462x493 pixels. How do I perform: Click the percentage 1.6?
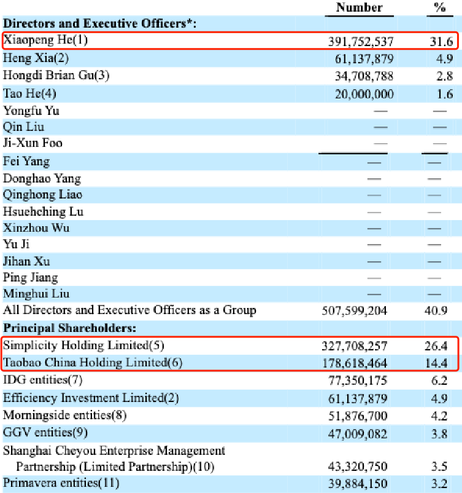point(445,94)
